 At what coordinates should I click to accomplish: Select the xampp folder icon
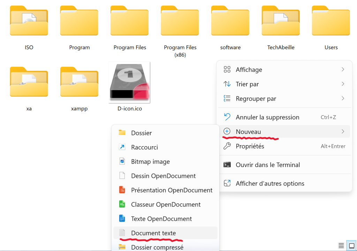(x=79, y=82)
